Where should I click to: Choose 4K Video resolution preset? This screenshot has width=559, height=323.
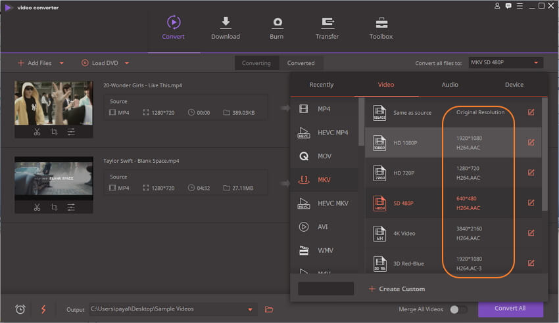coord(453,233)
